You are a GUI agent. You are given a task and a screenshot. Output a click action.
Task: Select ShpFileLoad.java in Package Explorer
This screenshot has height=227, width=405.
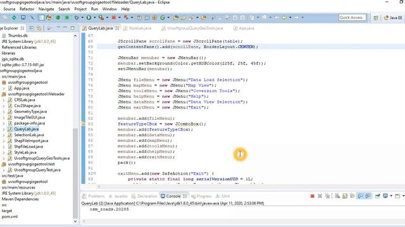coord(28,146)
